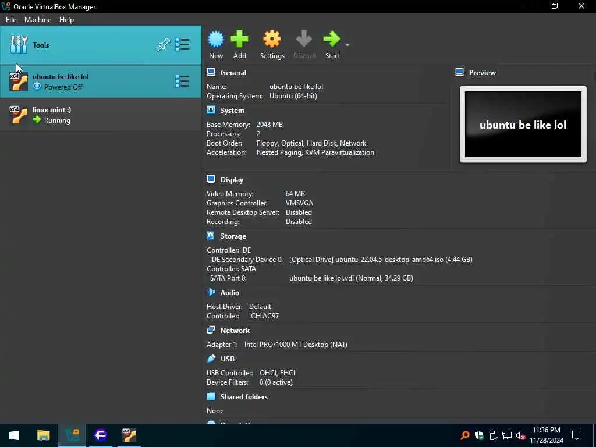596x447 pixels.
Task: Click the ubuntu be like lol preview thumbnail
Action: pos(523,125)
